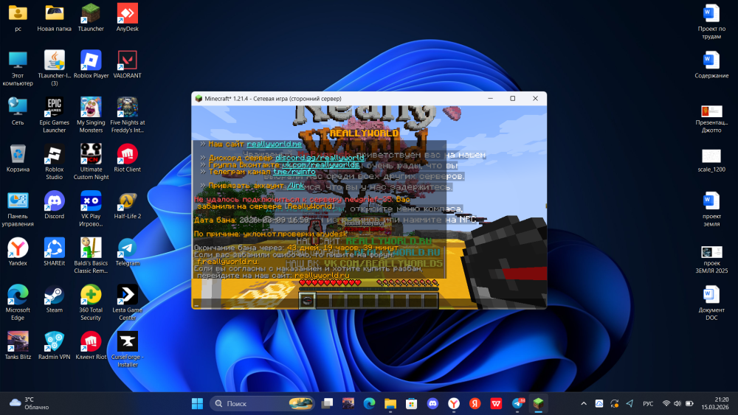Click the /link account binding command
Screen dimensions: 738x415
(x=295, y=186)
